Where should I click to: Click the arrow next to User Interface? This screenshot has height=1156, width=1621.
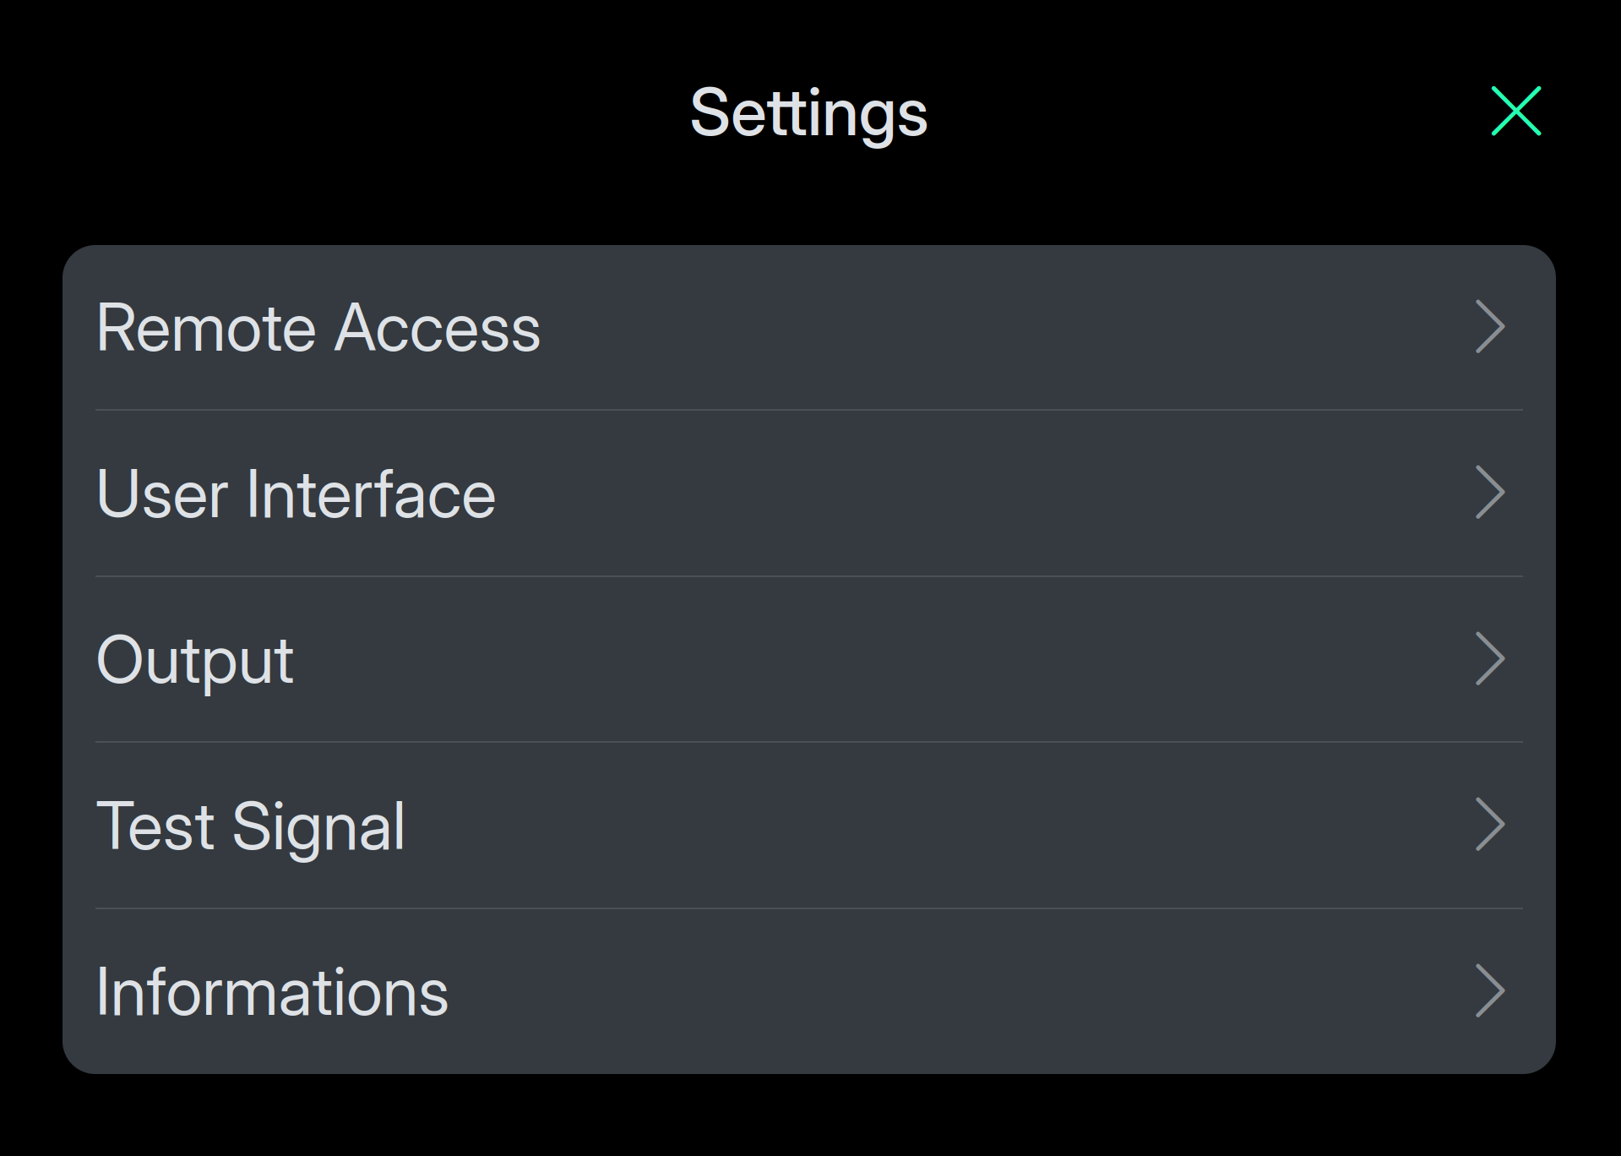pos(1490,493)
